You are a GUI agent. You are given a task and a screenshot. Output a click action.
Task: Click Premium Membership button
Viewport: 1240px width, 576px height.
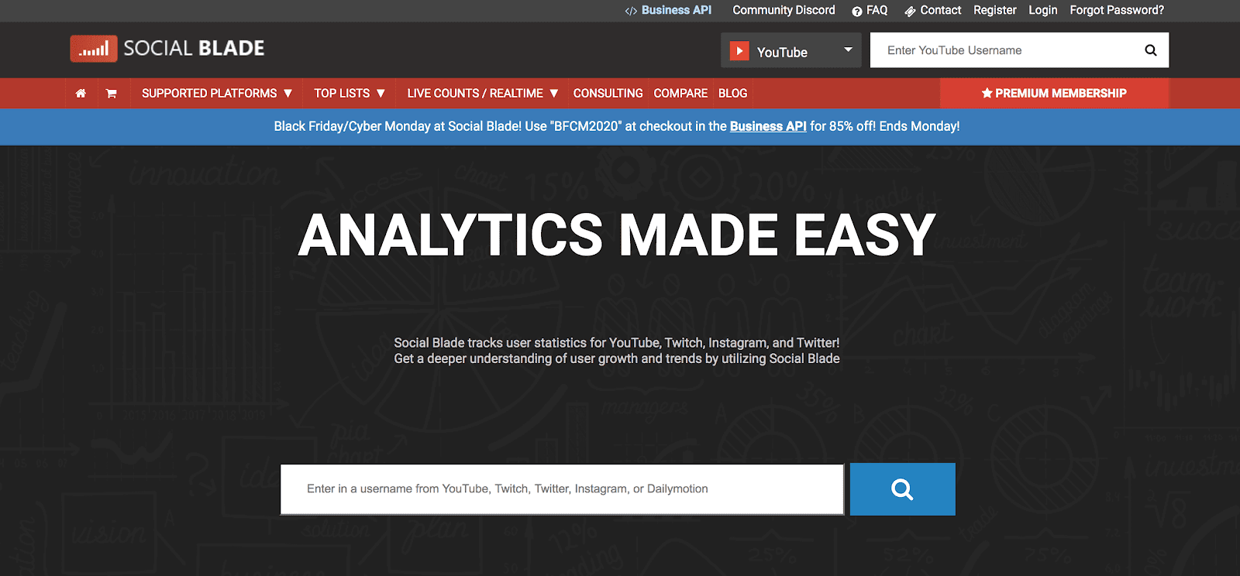pyautogui.click(x=1054, y=93)
